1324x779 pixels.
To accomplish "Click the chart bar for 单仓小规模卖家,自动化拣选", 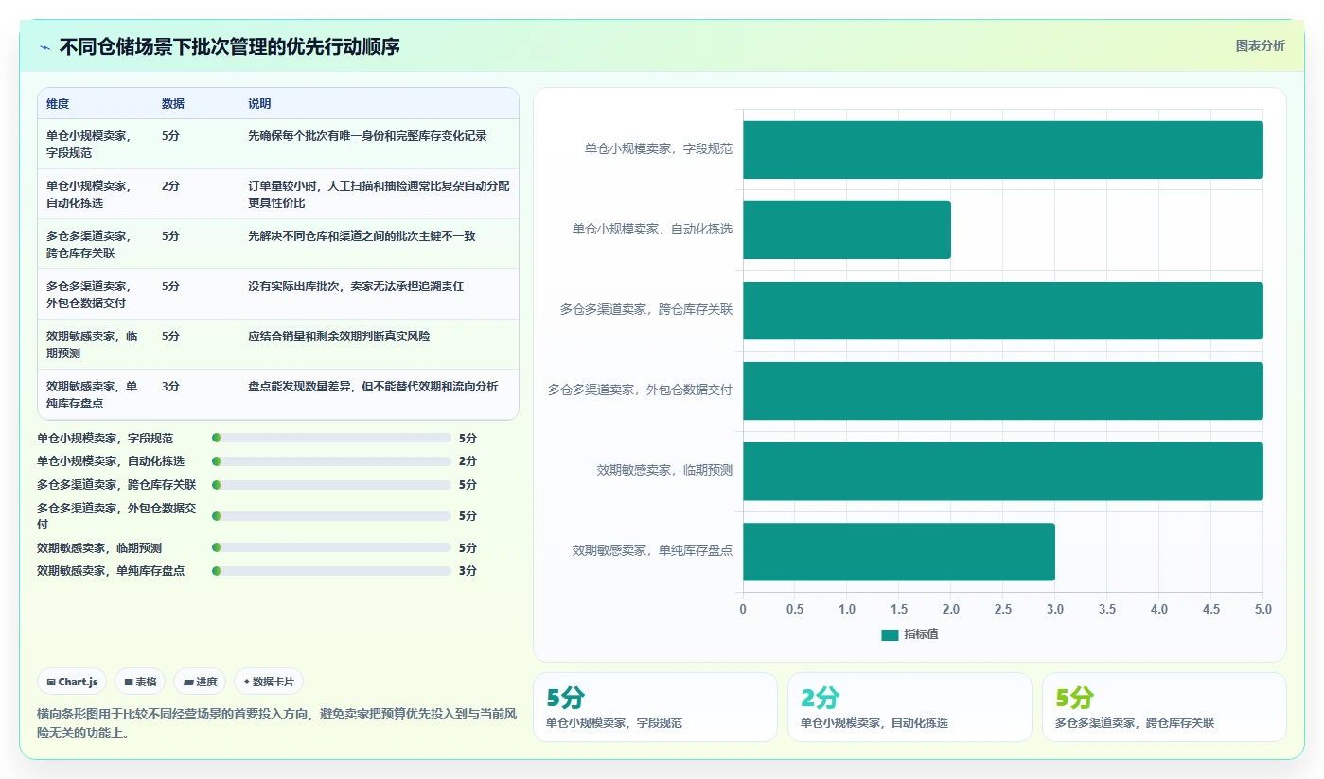I will tap(846, 230).
